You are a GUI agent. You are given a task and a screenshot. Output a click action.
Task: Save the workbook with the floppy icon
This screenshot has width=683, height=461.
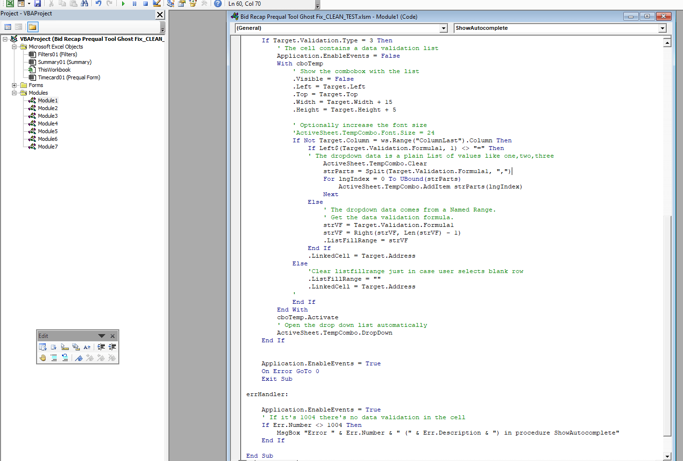tap(38, 3)
